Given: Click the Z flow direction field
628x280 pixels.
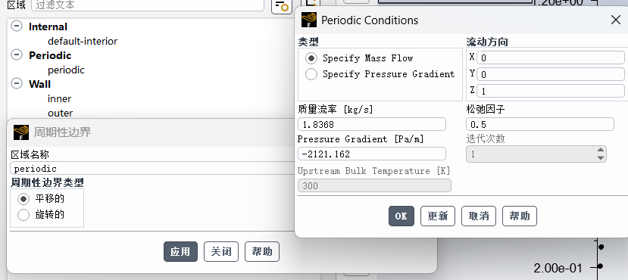Looking at the screenshot, I should coord(550,91).
